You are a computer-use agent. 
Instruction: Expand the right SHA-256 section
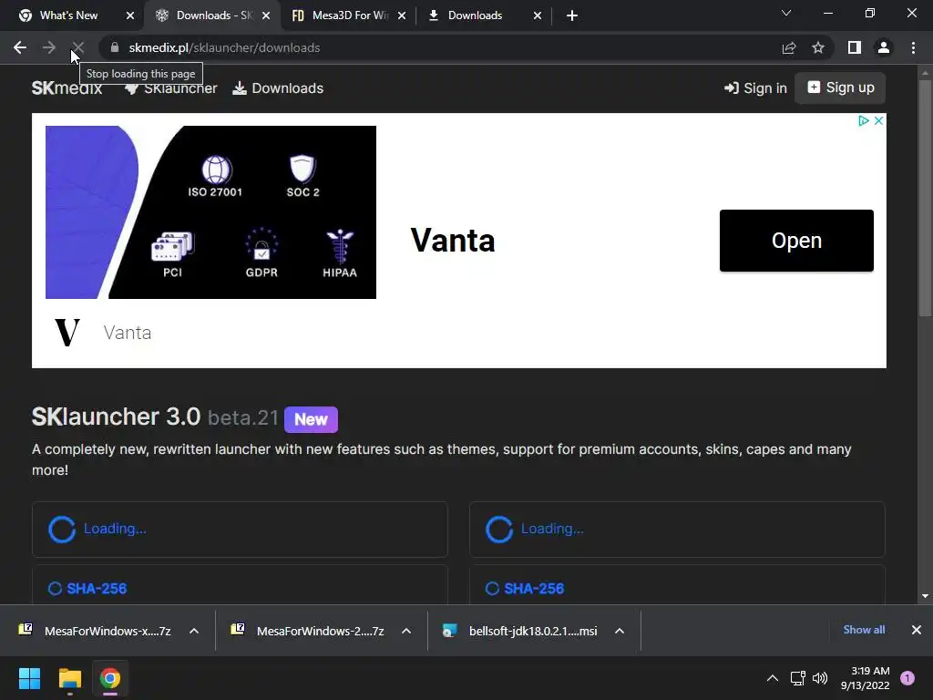click(525, 589)
